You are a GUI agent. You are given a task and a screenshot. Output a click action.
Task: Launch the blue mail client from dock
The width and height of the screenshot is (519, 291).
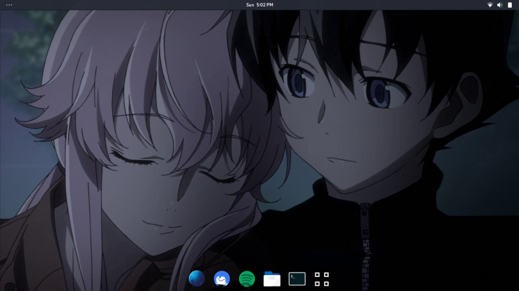222,279
